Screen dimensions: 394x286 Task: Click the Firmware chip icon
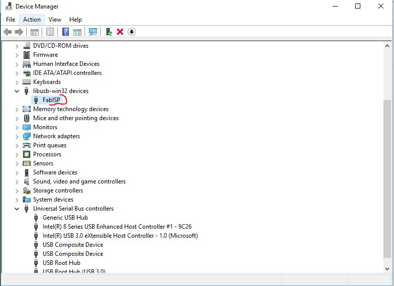click(x=27, y=54)
